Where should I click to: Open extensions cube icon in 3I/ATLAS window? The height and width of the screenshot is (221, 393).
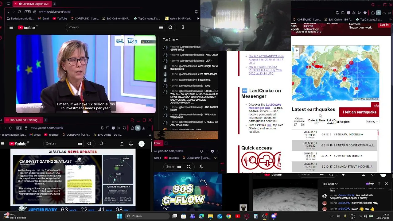[x=132, y=128]
